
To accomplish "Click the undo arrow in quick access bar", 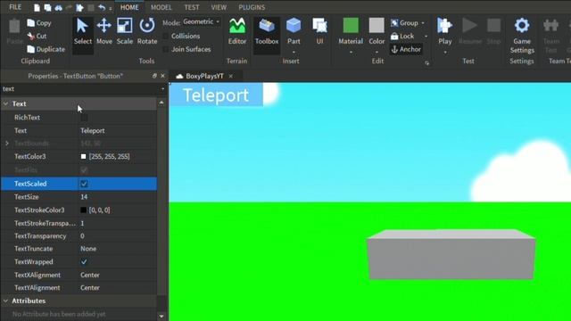I will coord(102,8).
